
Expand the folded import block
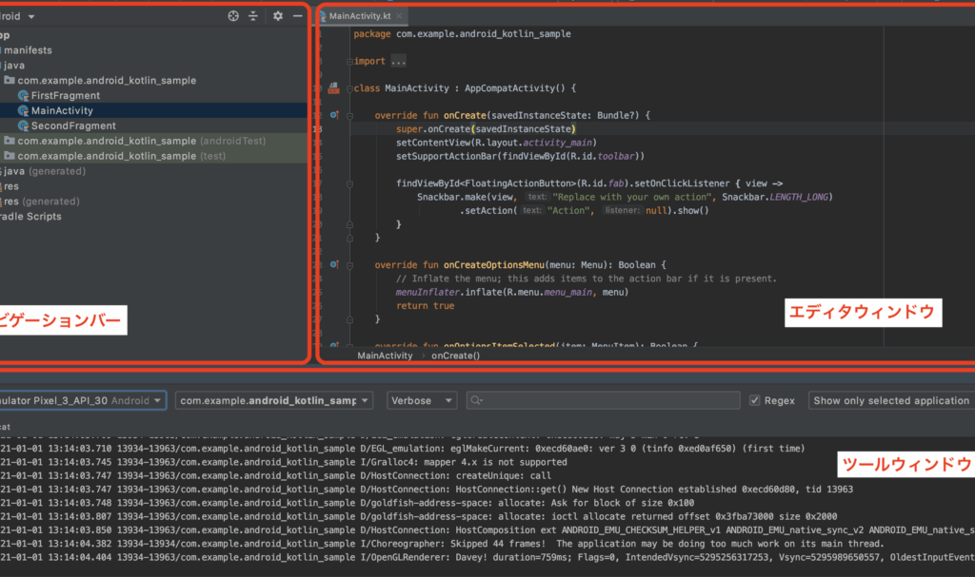pyautogui.click(x=398, y=61)
